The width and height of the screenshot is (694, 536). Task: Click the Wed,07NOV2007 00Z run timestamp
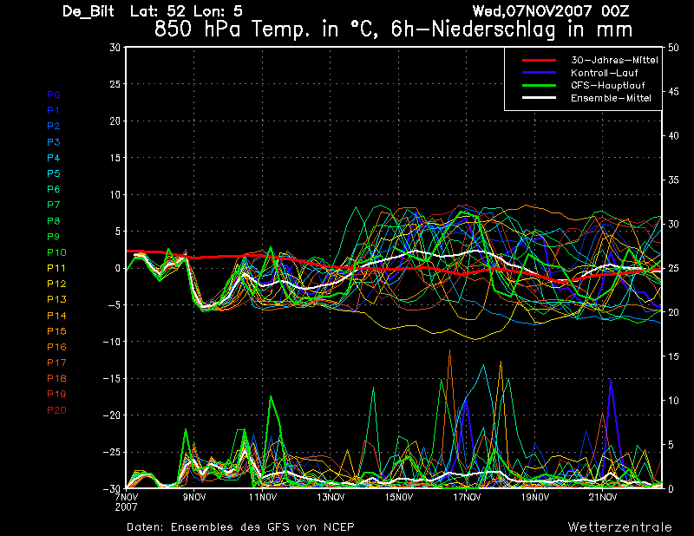(x=551, y=11)
